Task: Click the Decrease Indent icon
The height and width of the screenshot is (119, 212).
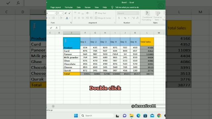Action: tap(87, 18)
